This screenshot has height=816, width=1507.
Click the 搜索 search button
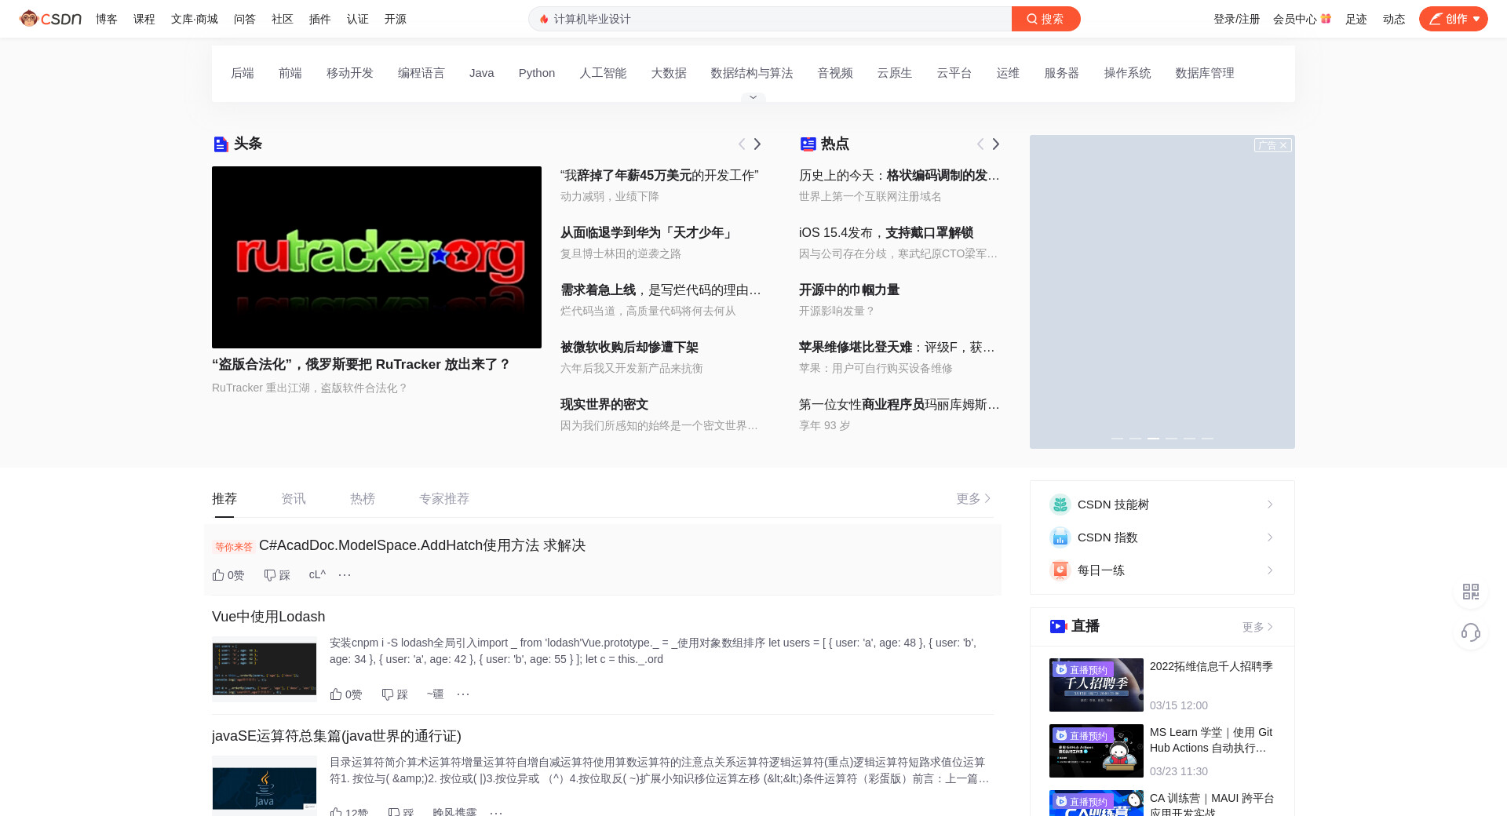[x=1045, y=19]
